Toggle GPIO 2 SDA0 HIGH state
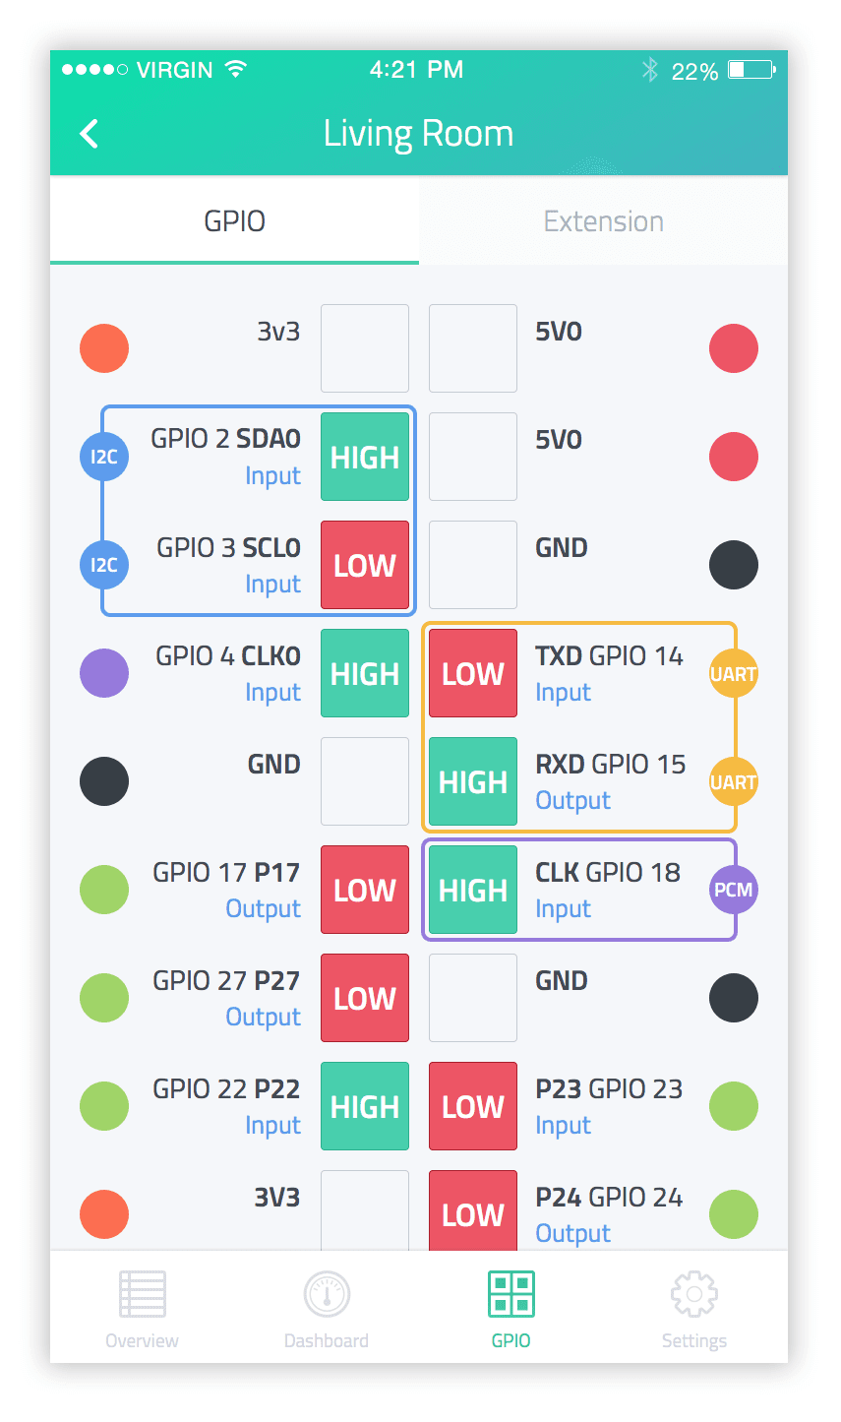This screenshot has height=1422, width=841. click(x=365, y=457)
